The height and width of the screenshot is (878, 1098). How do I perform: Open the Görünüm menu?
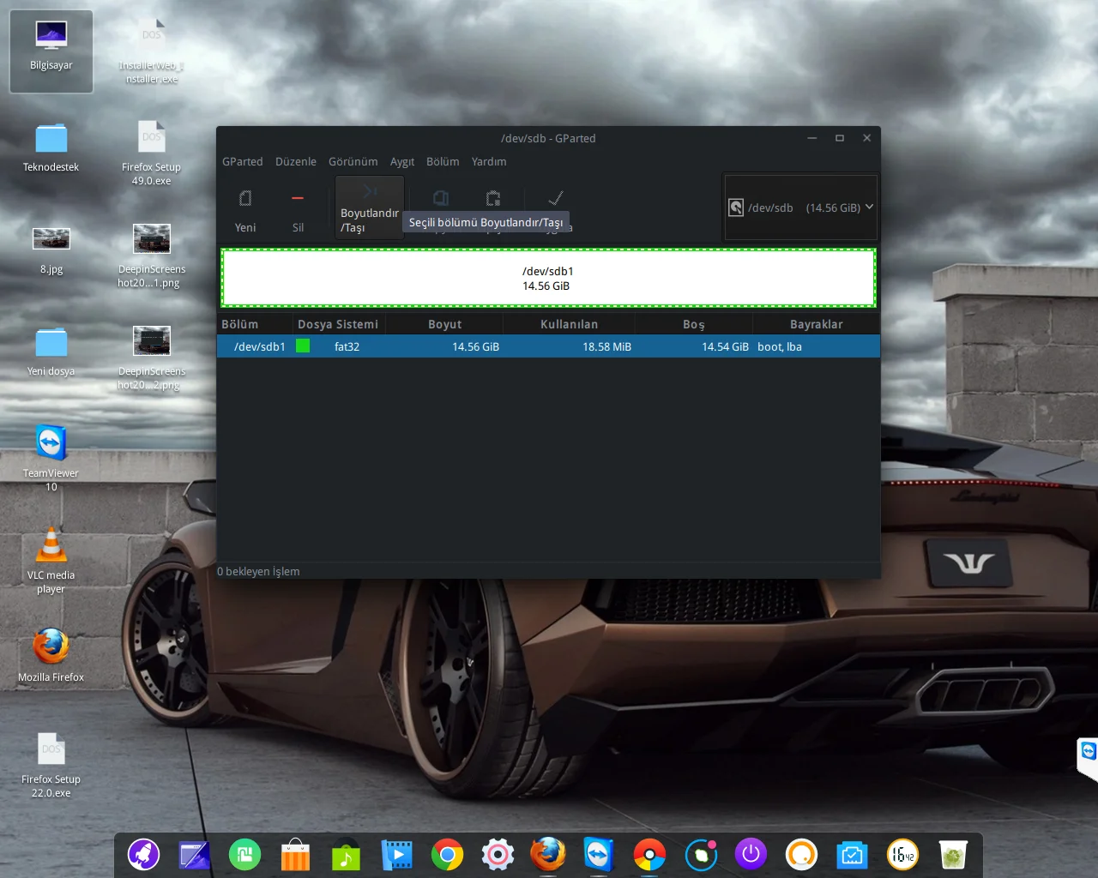(353, 161)
